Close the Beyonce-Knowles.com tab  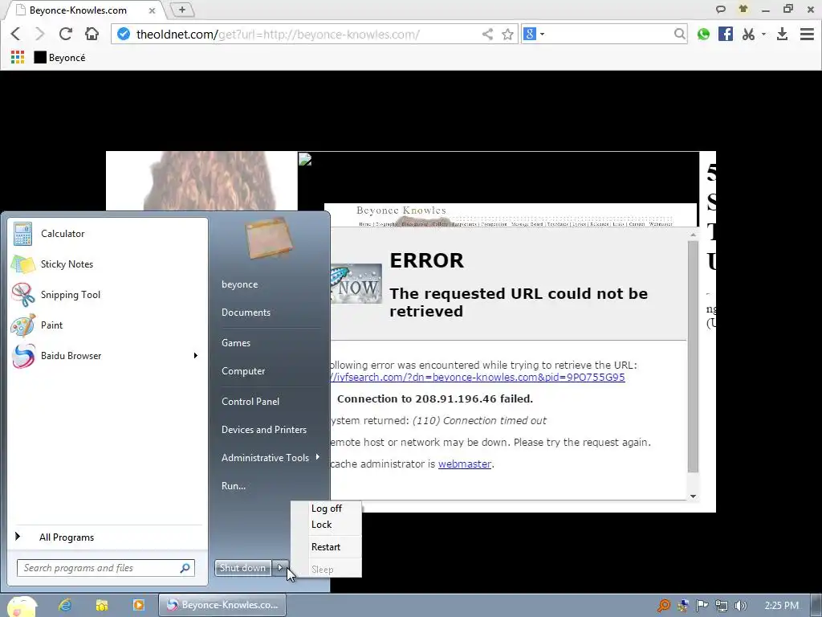click(152, 10)
